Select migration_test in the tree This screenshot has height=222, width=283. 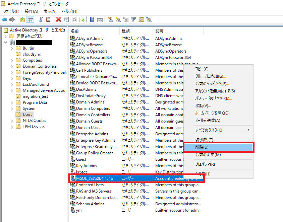(x=36, y=96)
